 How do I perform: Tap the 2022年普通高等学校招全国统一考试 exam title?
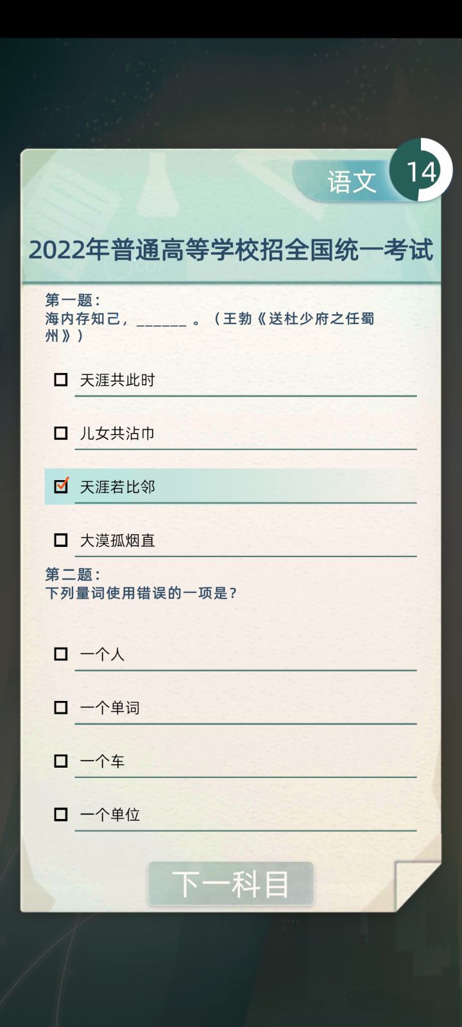tap(231, 250)
